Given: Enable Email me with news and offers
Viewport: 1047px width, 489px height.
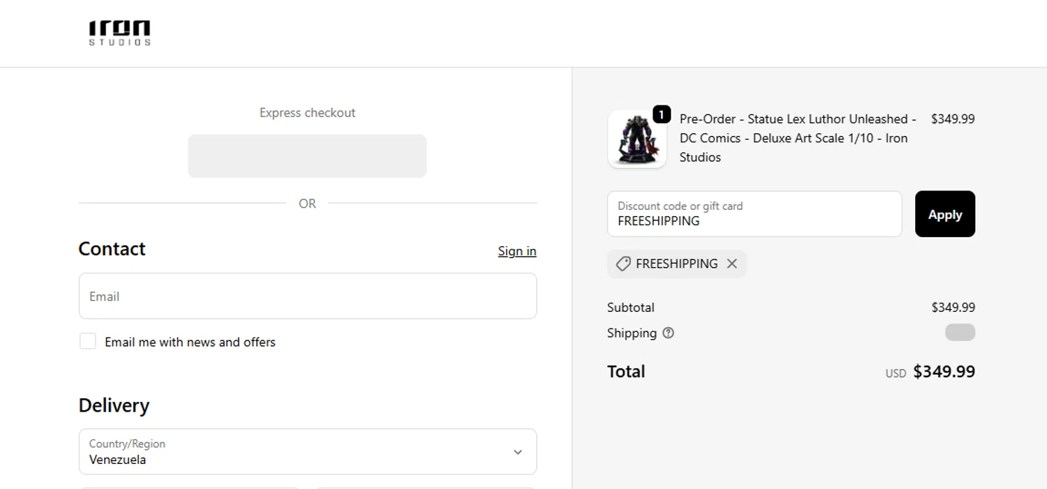Looking at the screenshot, I should click(88, 341).
